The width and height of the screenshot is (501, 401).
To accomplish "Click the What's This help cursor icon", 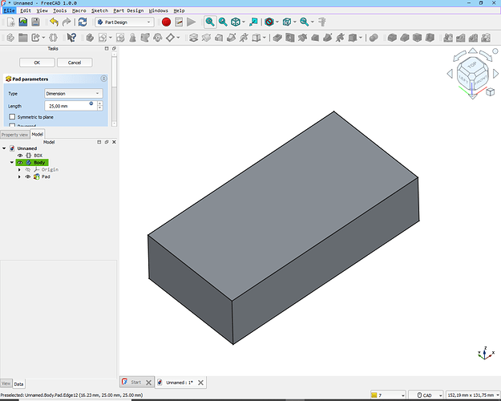I will (x=71, y=38).
